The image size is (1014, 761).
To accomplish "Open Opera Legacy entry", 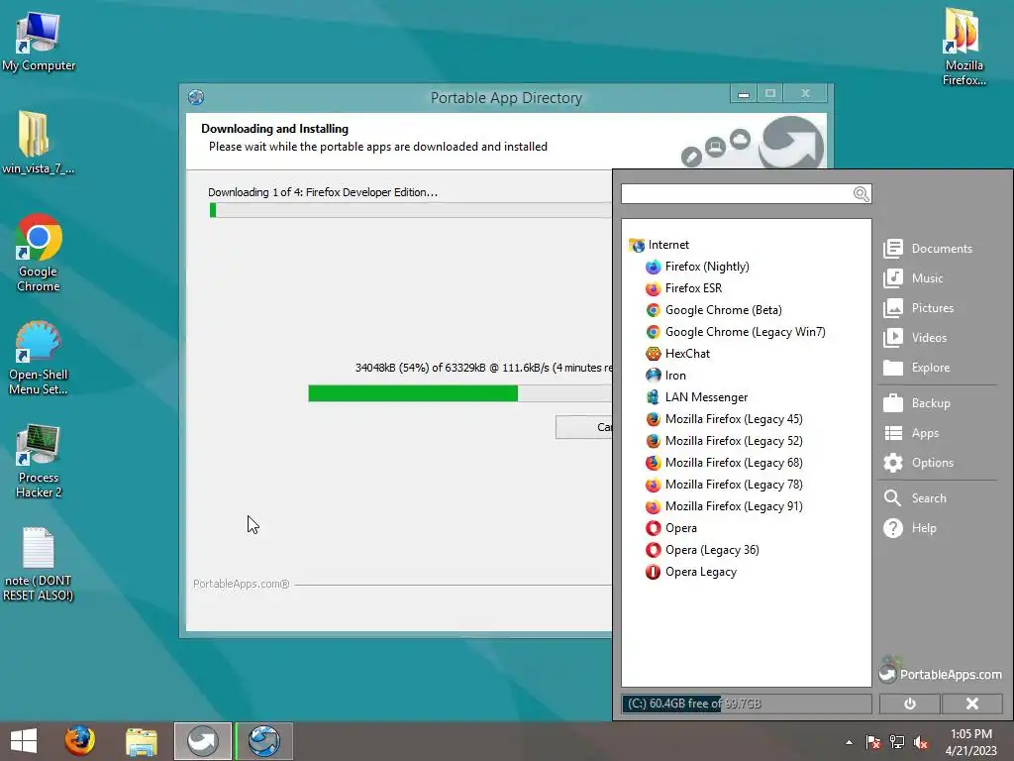I will [x=700, y=572].
